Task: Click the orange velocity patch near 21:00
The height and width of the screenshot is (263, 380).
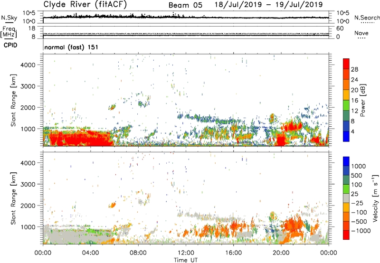Action: 292,225
